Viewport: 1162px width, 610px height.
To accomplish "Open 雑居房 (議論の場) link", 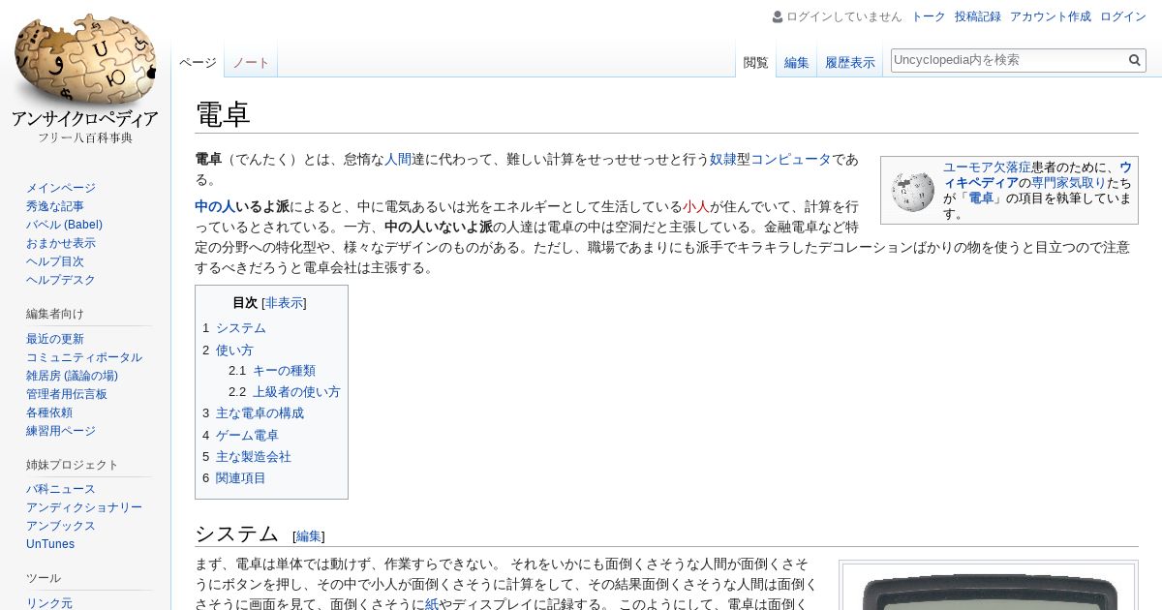I will coord(72,376).
